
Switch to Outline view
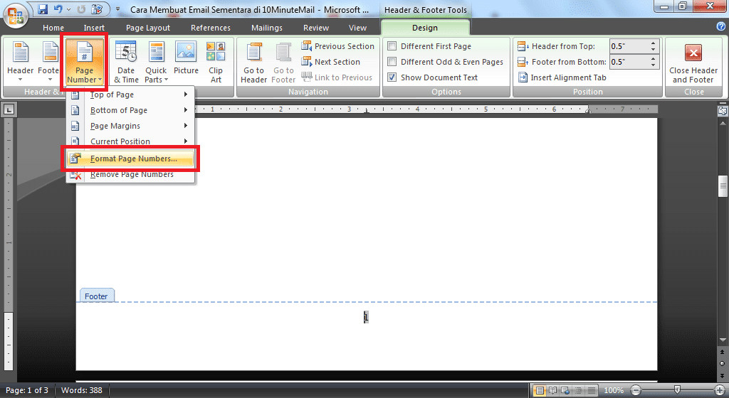click(578, 391)
